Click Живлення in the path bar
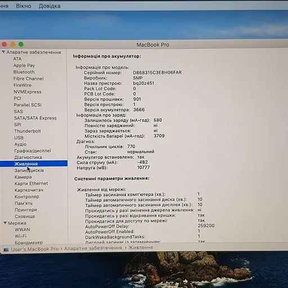Viewport: 288px width, 288px height. [x=141, y=247]
